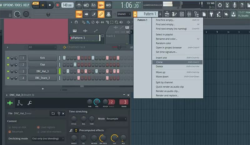Image resolution: width=250 pixels, height=145 pixels.
Task: Choose Delete from pattern menu
Action: (x=177, y=67)
